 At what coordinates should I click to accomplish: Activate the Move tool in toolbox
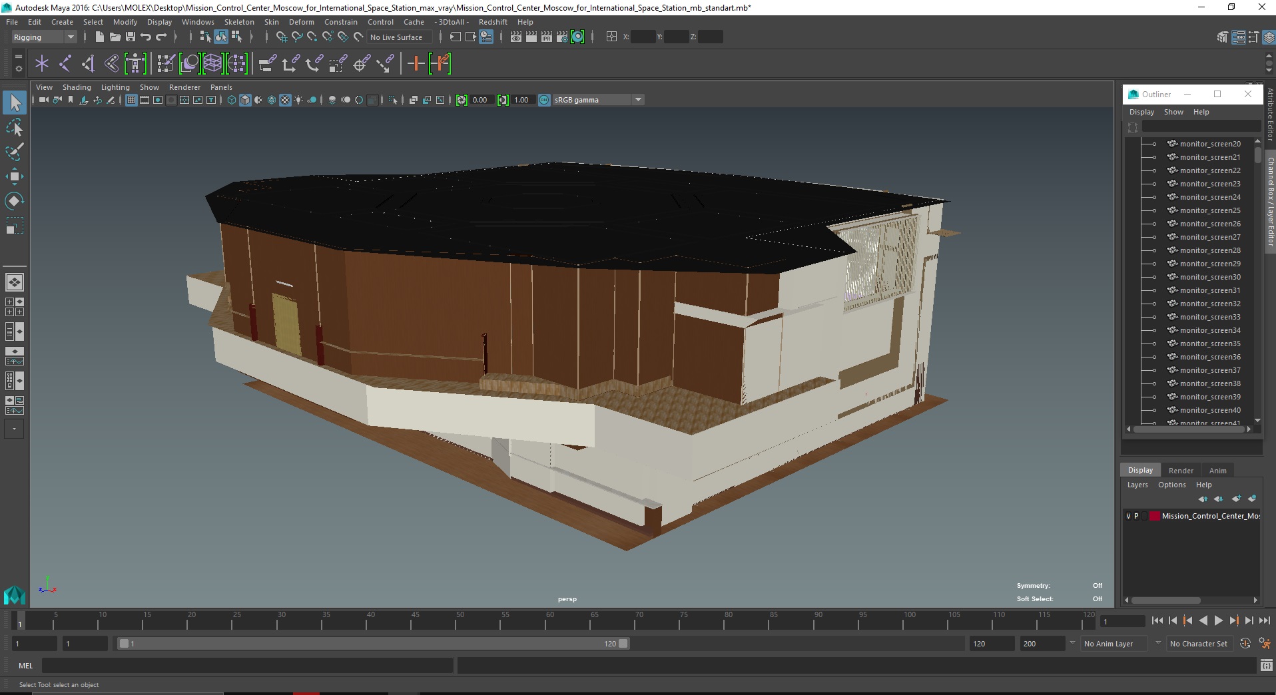coord(15,176)
